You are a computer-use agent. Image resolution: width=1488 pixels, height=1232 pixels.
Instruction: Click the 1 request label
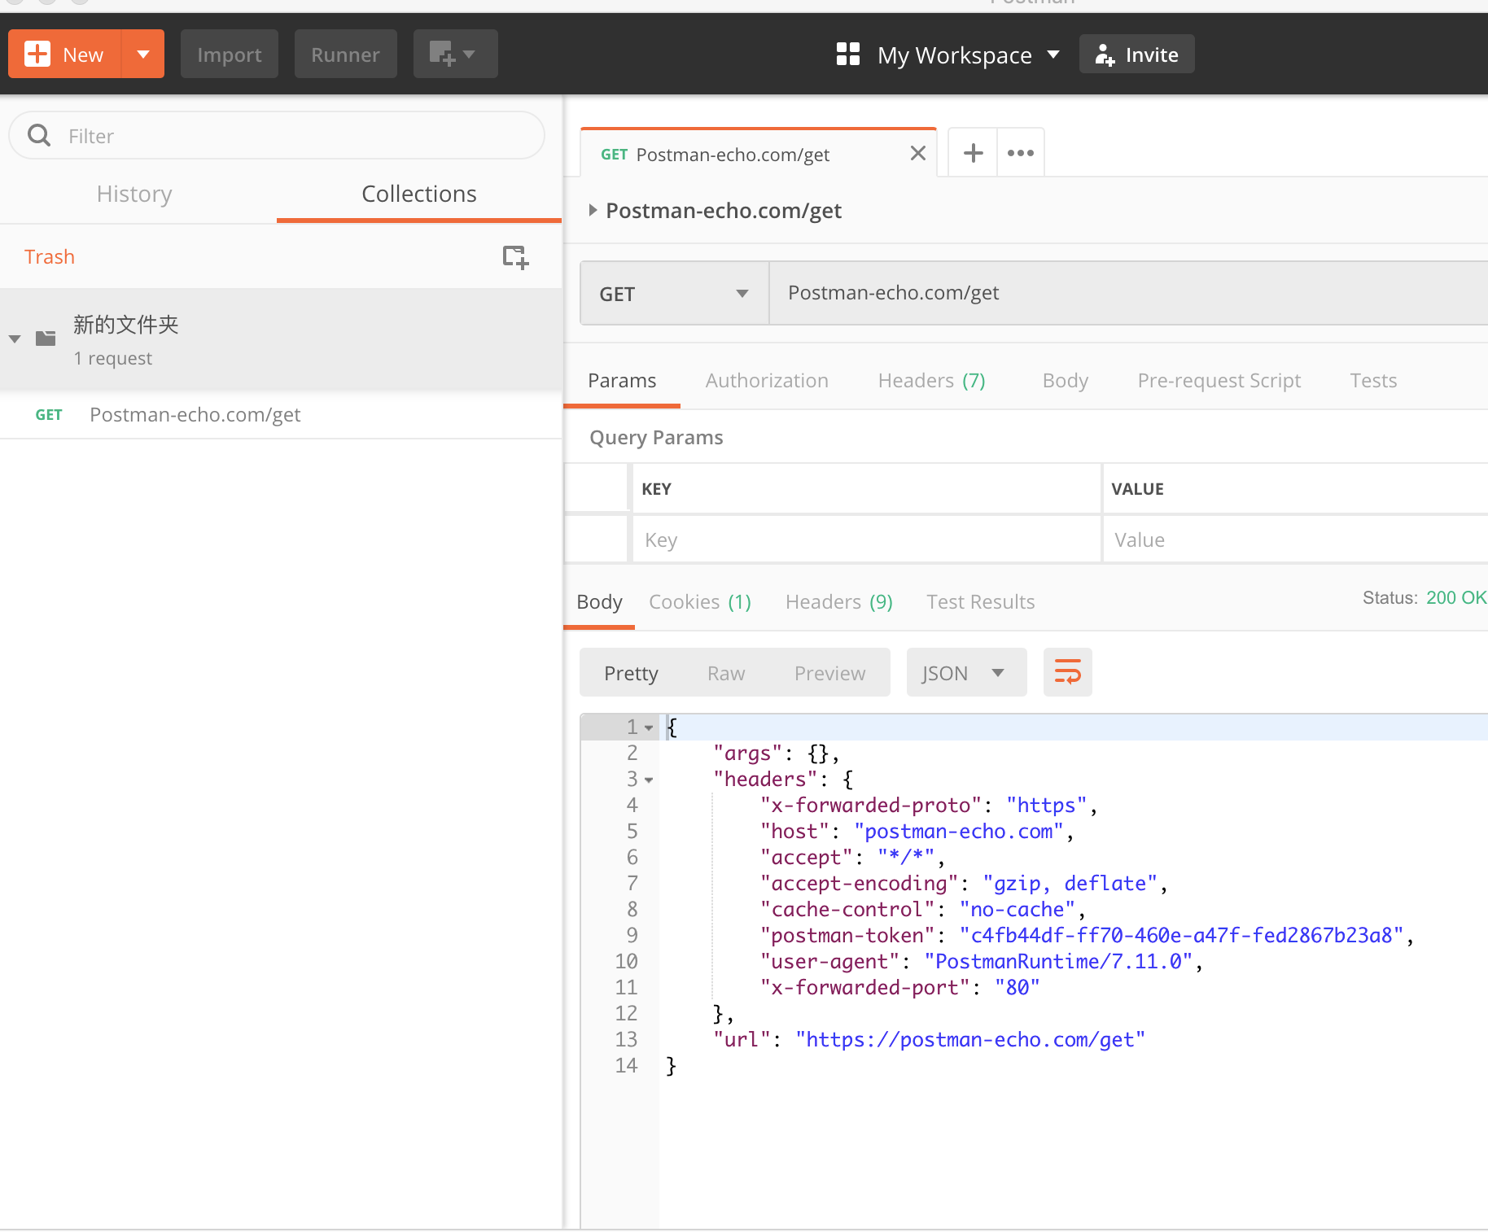tap(112, 358)
